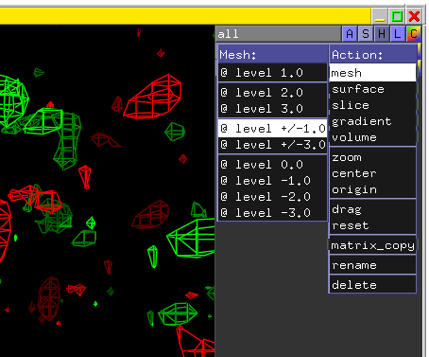
Task: Open the C (Color) menu button
Action: (x=414, y=34)
